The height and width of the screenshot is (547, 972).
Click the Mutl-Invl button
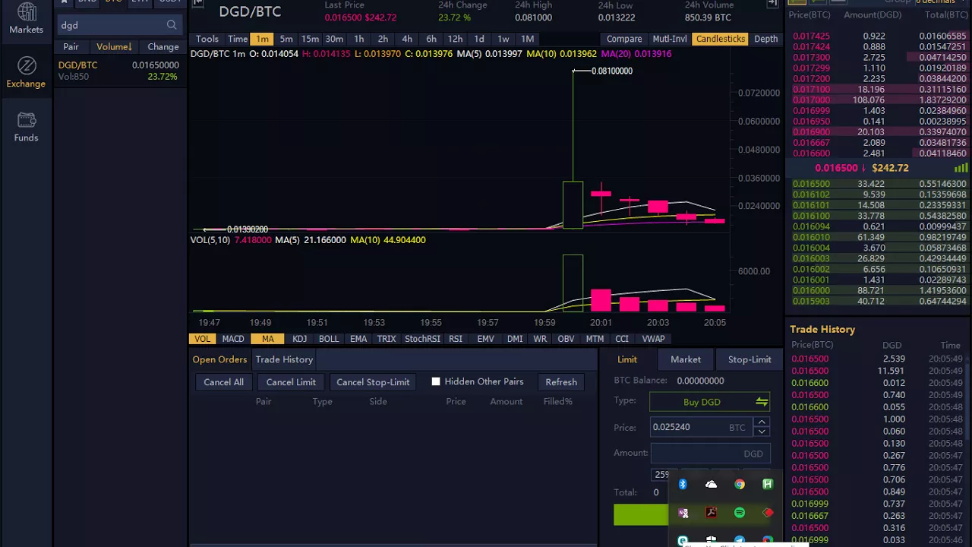[670, 39]
